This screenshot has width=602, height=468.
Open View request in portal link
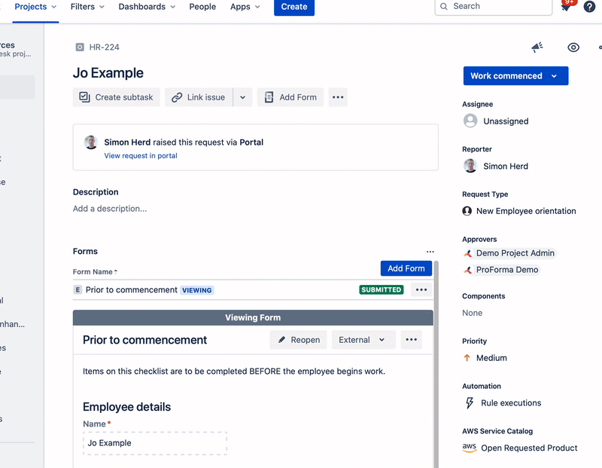pos(141,156)
